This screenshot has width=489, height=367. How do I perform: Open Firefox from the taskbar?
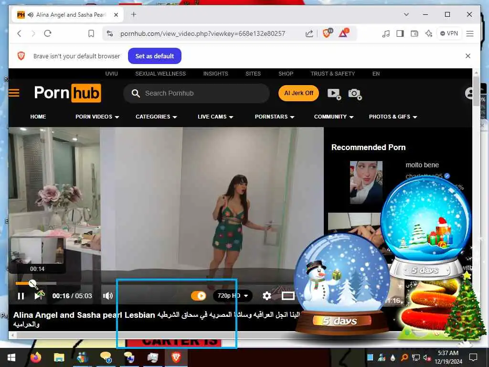pos(35,357)
